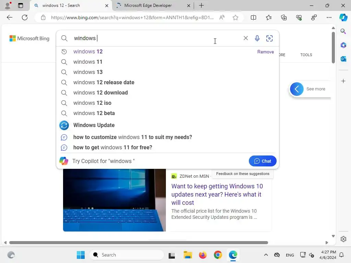351x263 pixels.
Task: Click the search magnifier in Bing box
Action: (x=64, y=38)
